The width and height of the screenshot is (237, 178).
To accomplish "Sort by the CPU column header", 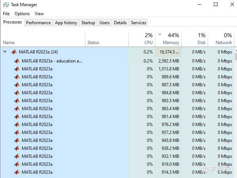I will click(142, 39).
